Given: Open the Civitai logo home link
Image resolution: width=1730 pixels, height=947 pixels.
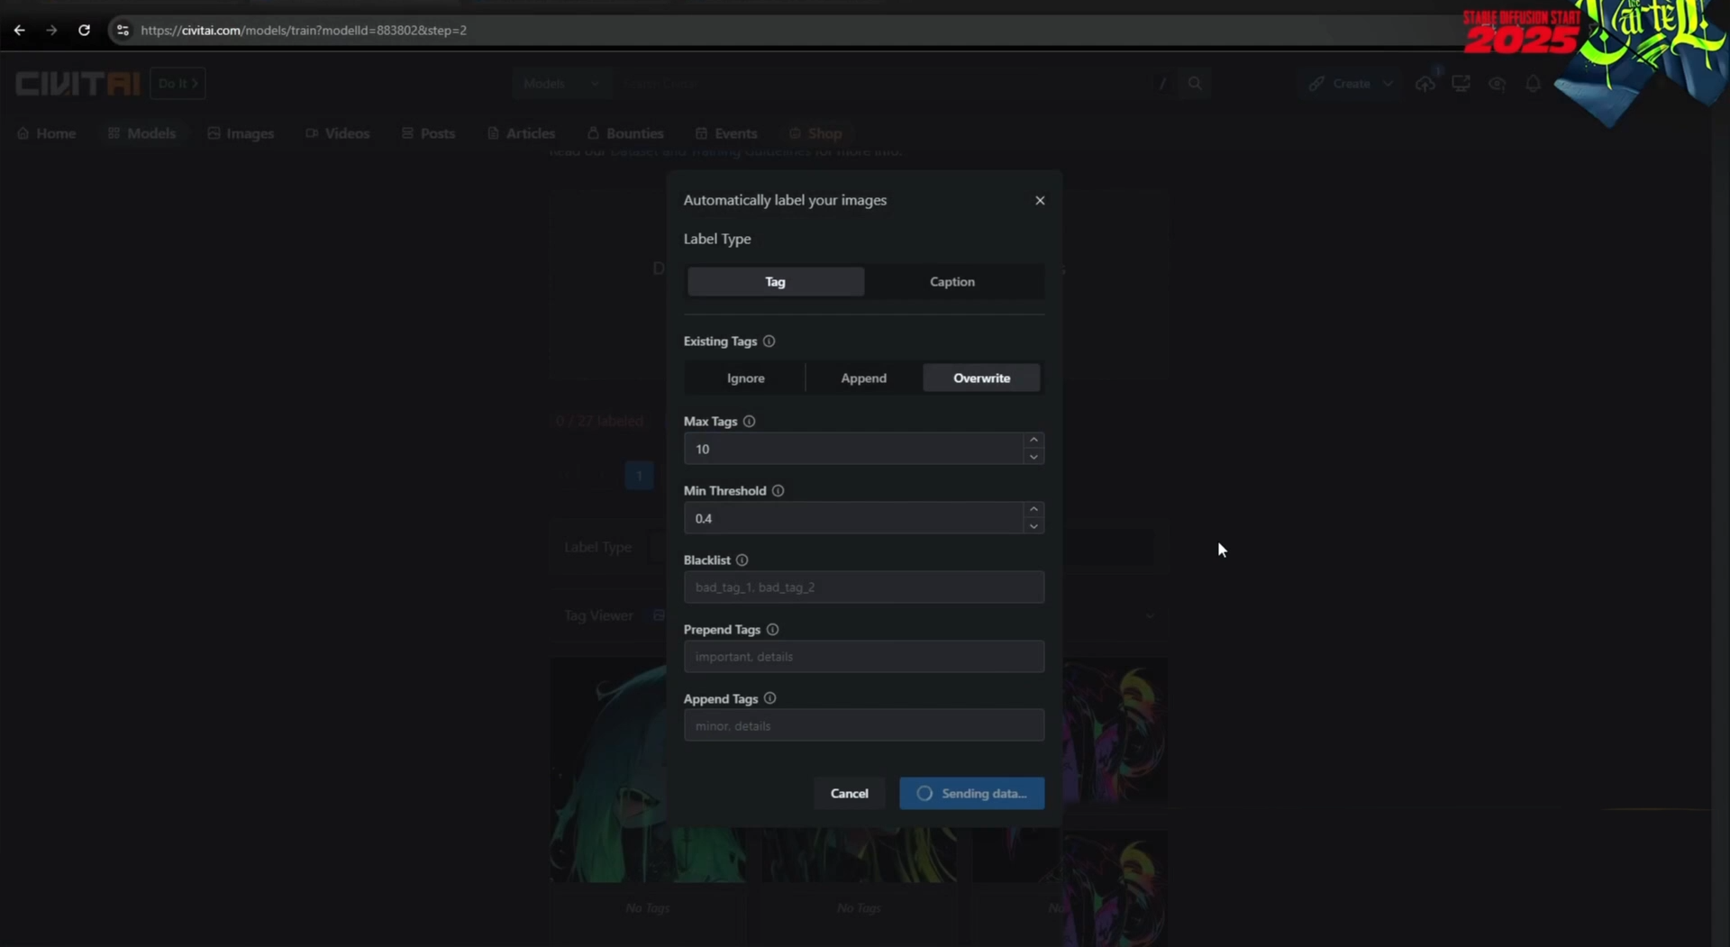Looking at the screenshot, I should click(x=77, y=84).
